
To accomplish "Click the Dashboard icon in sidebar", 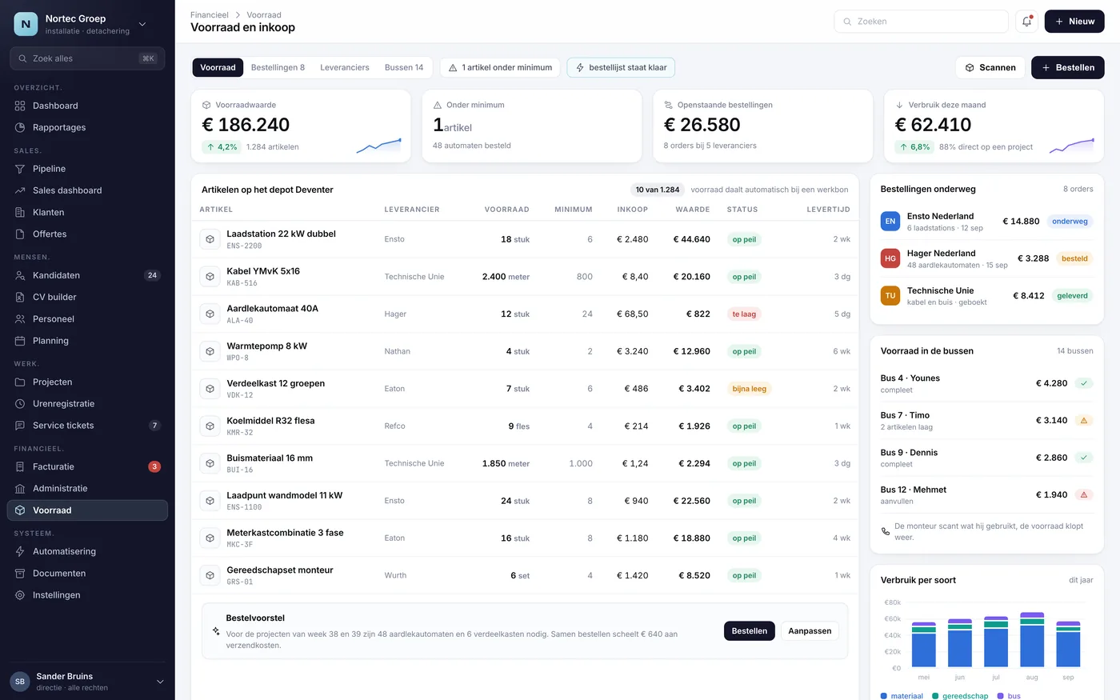I will coord(20,106).
